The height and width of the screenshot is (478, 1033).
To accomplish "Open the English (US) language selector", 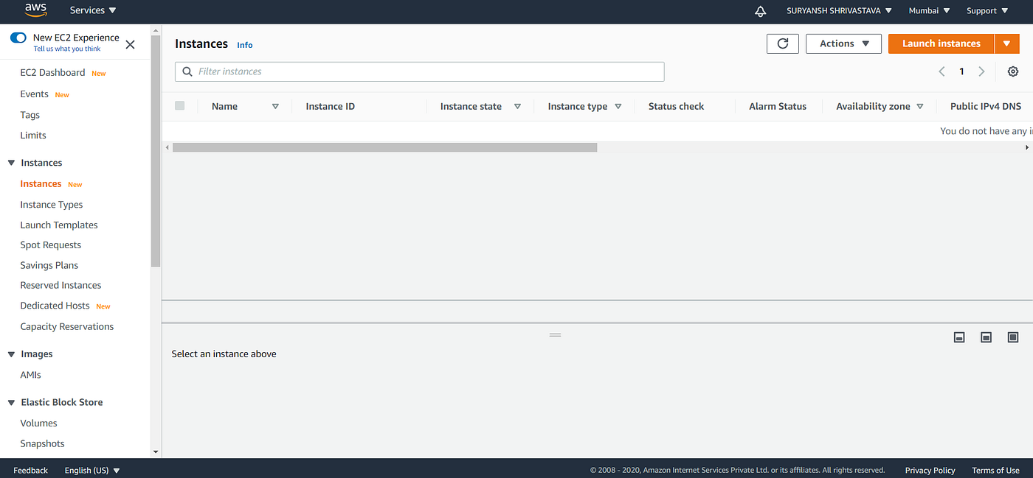I will (92, 470).
